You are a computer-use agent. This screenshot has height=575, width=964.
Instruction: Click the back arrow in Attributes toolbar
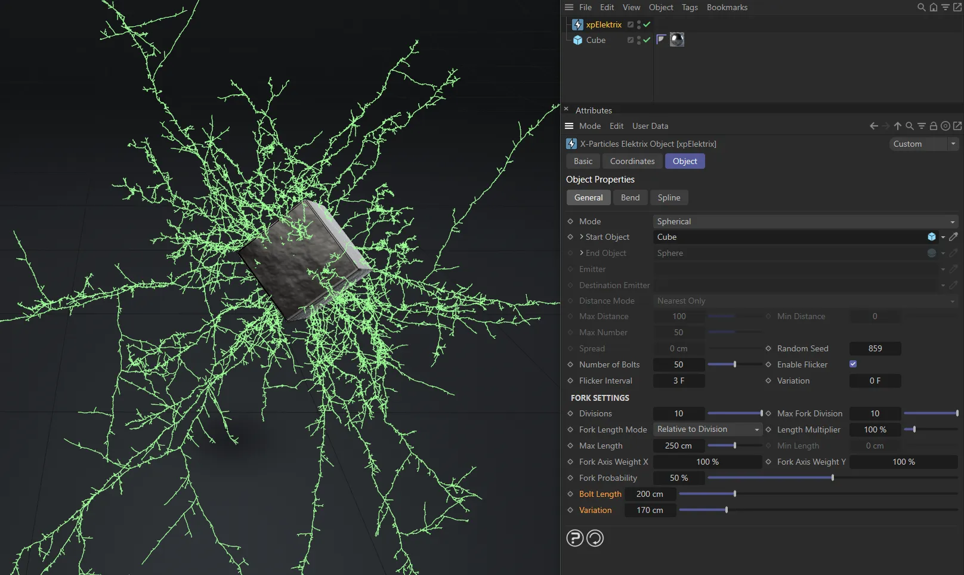tap(874, 126)
